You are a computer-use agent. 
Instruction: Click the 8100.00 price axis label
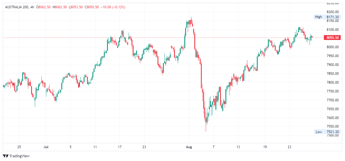(x=333, y=30)
